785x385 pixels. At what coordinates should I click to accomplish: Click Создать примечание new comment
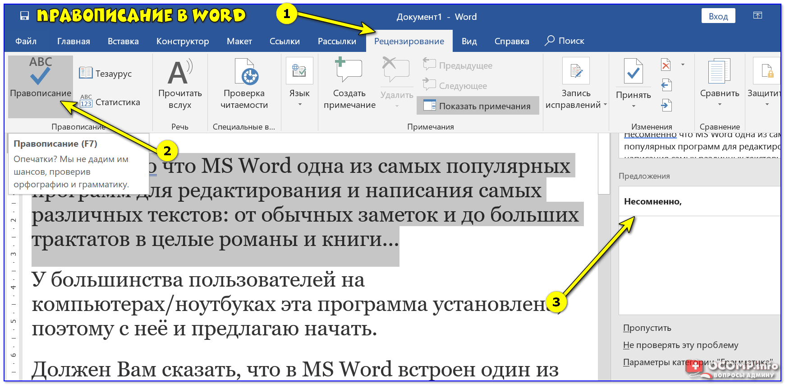tap(349, 84)
